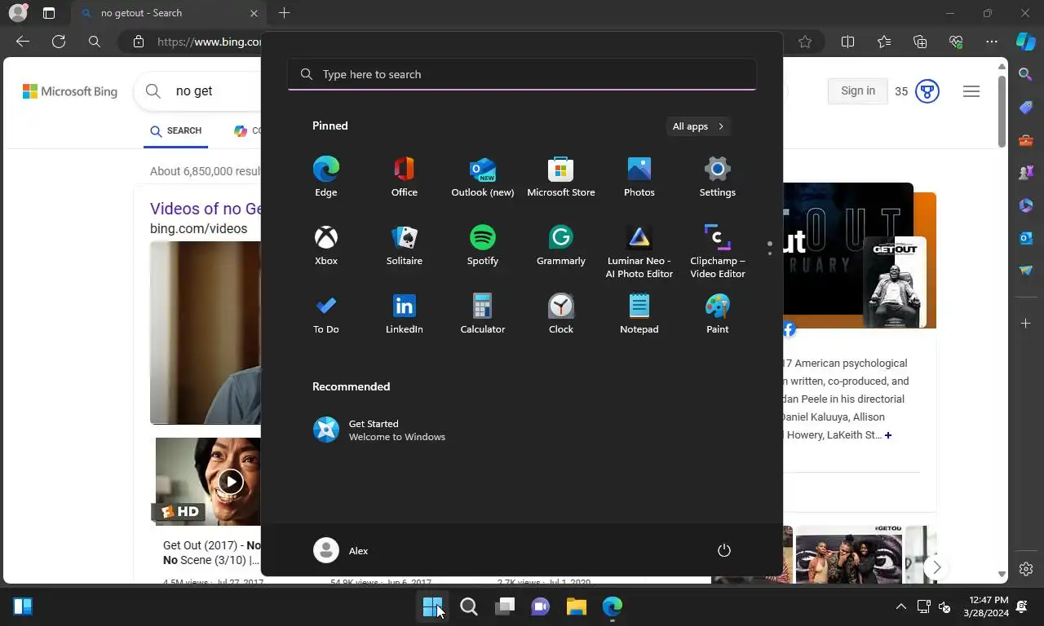The height and width of the screenshot is (626, 1044).
Task: Open Outlook (new) pinned app
Action: coord(482,177)
